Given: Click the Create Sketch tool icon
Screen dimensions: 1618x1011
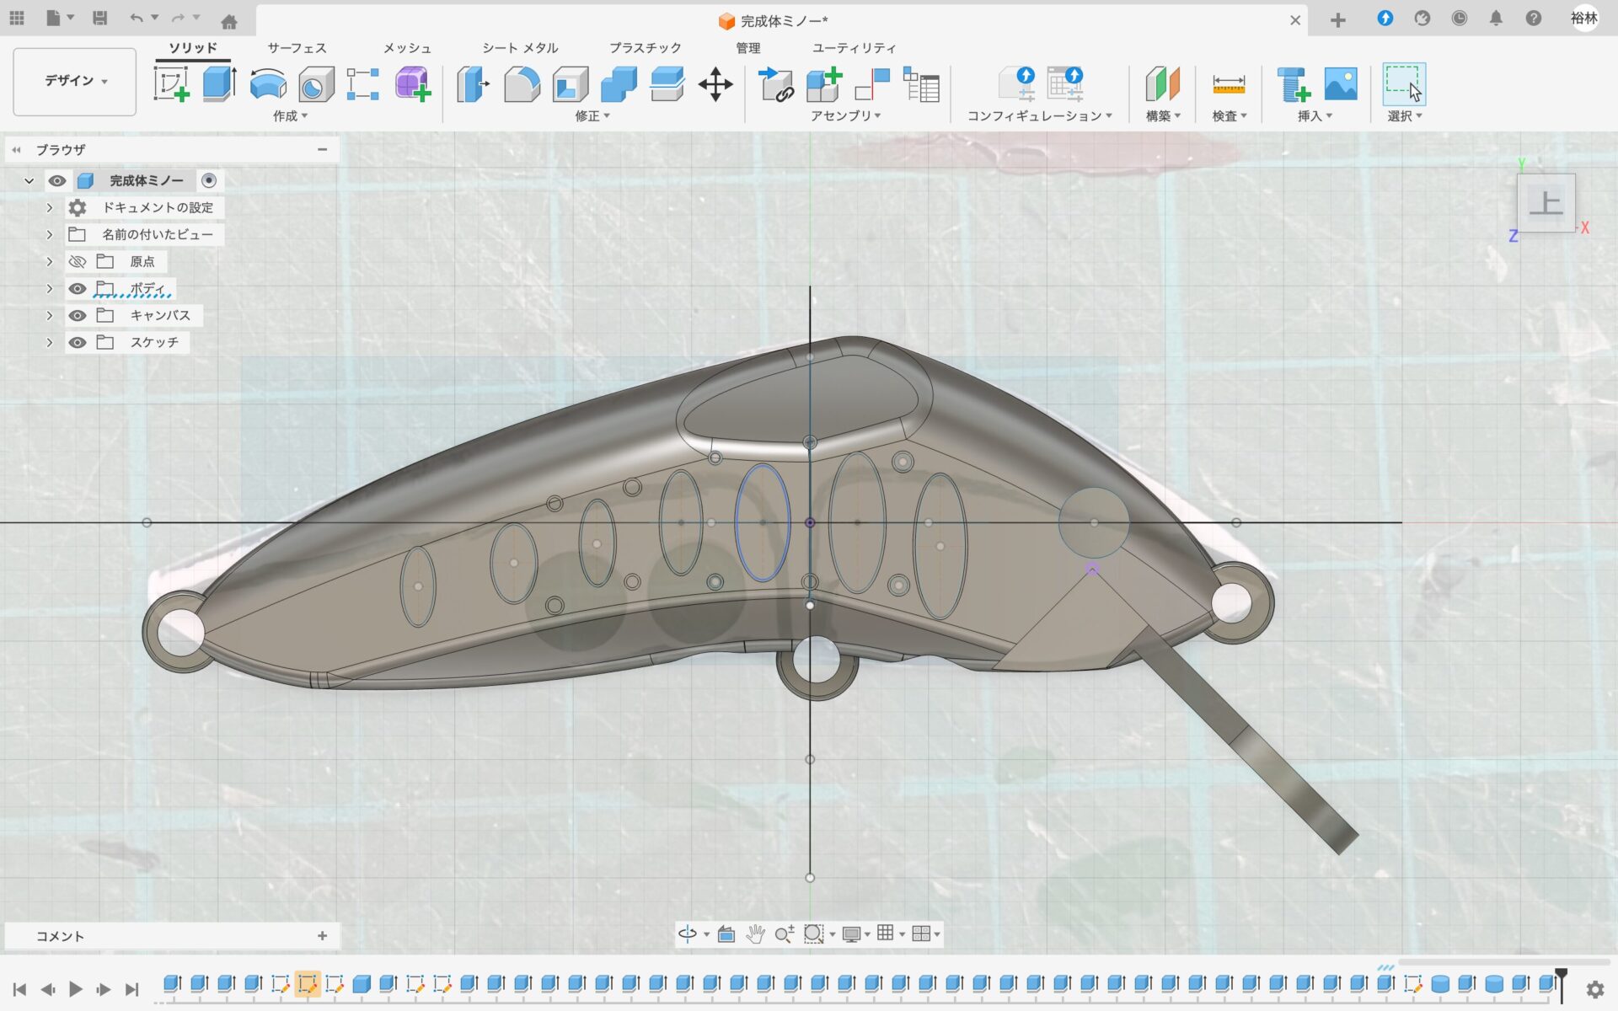Looking at the screenshot, I should pyautogui.click(x=171, y=84).
